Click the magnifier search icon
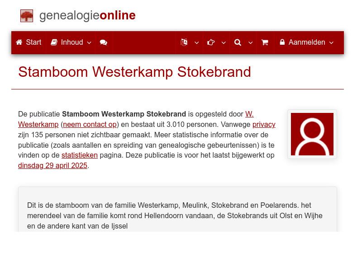This screenshot has width=362, height=271. [x=238, y=42]
